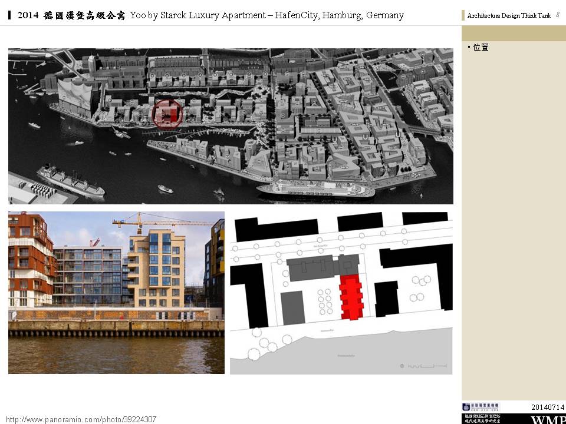Screen dimensions: 566x424
Task: Click the date 20140714
Action: coord(547,408)
